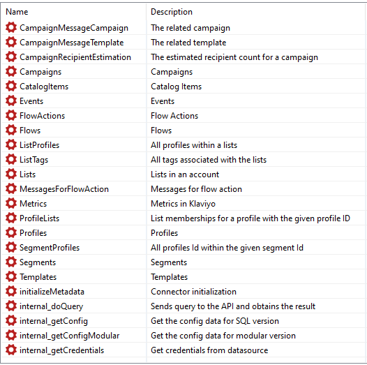Screen dimensions: 367x365
Task: Click the internal_getCredentials name
Action: (x=62, y=350)
